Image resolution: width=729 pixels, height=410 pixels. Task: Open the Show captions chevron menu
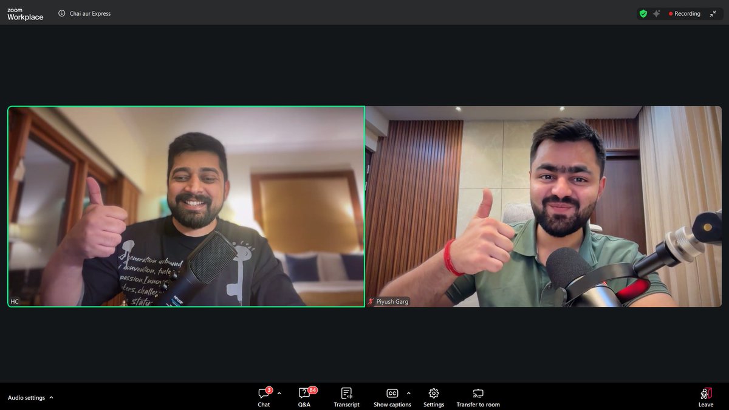click(408, 392)
